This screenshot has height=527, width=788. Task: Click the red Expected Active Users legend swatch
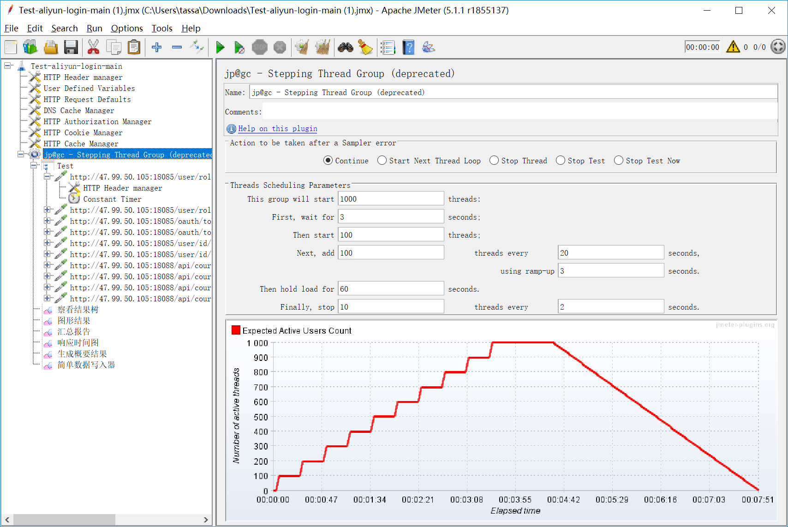(236, 330)
